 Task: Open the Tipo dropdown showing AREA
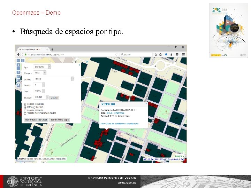point(39,91)
